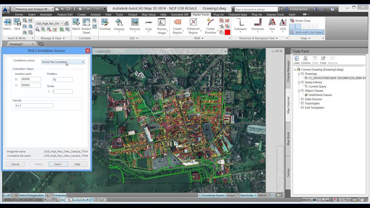Expand the REM ribbon panel
This screenshot has width=370, height=208.
pos(199,38)
